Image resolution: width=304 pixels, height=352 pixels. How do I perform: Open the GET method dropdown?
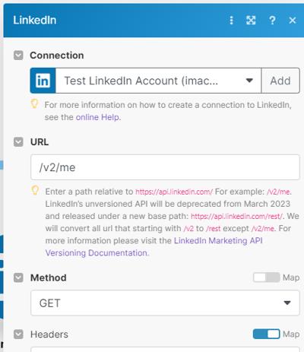tap(165, 303)
